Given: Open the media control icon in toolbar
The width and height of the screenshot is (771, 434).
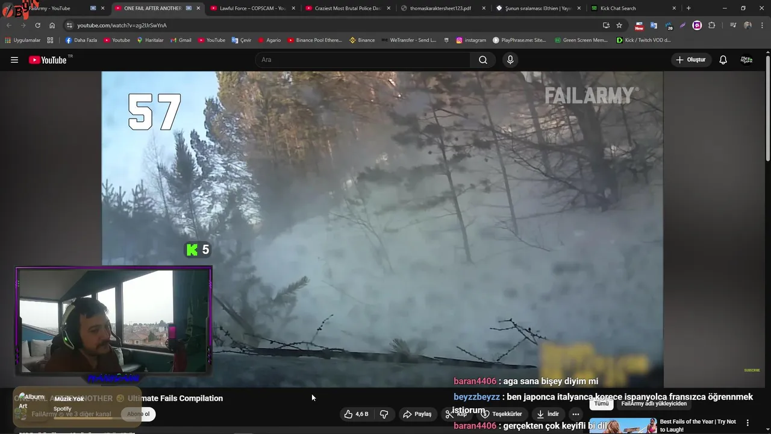Looking at the screenshot, I should 732,25.
